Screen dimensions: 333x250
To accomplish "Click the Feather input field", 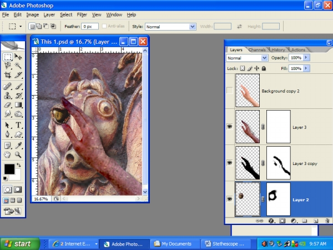I will pos(90,26).
